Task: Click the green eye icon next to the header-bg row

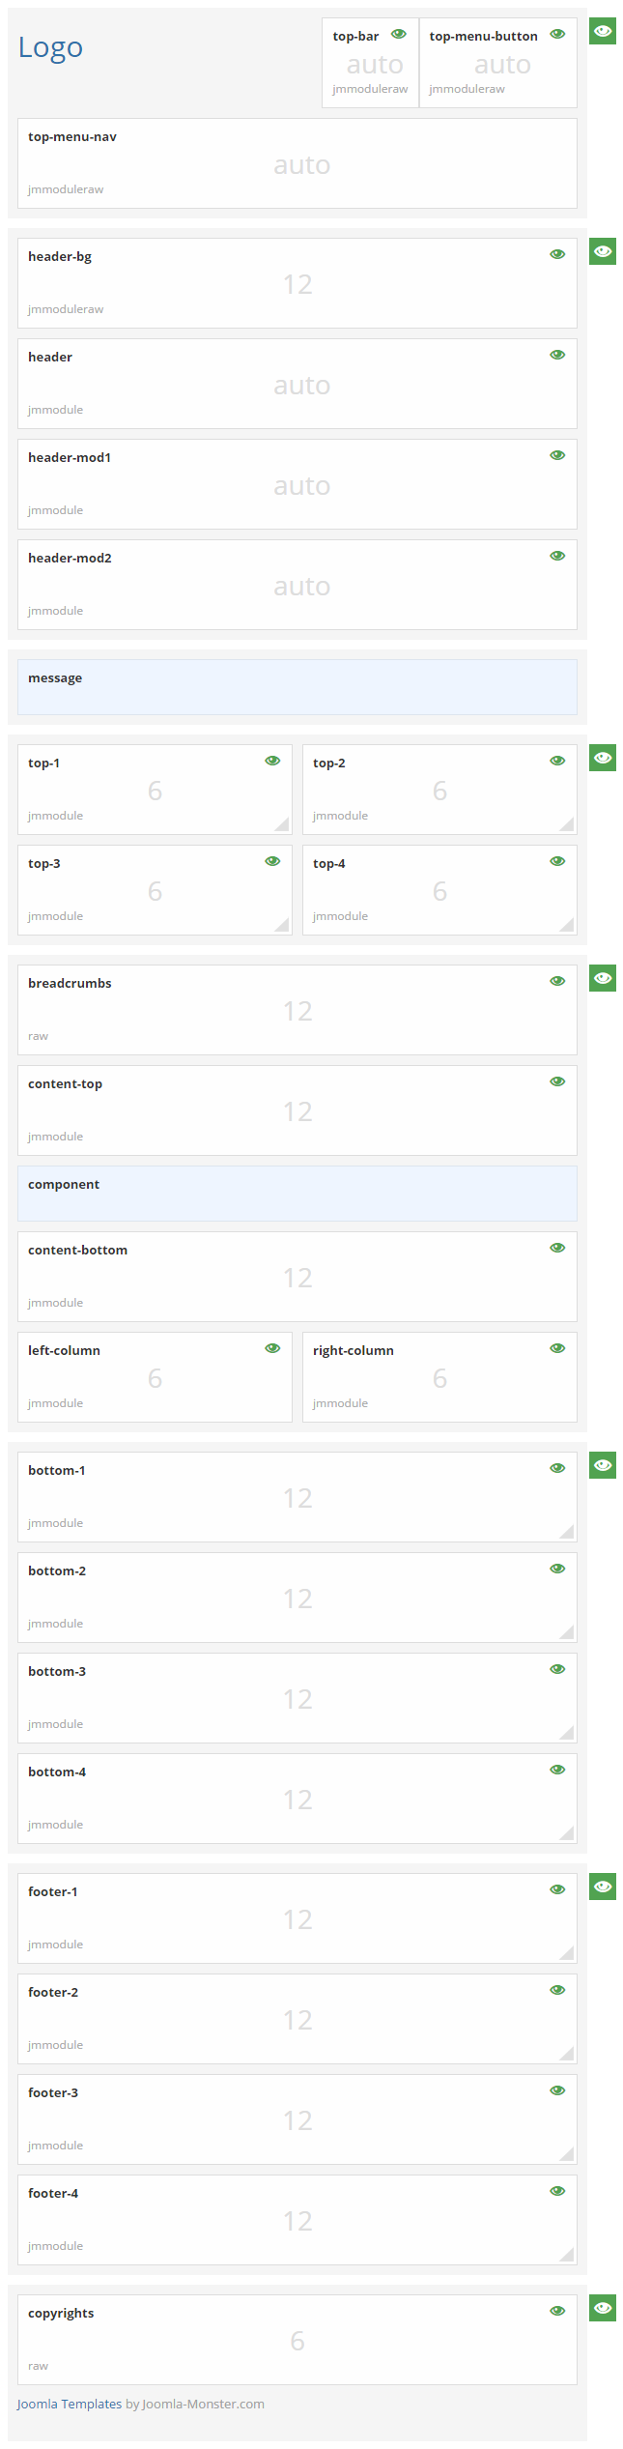Action: tap(602, 251)
